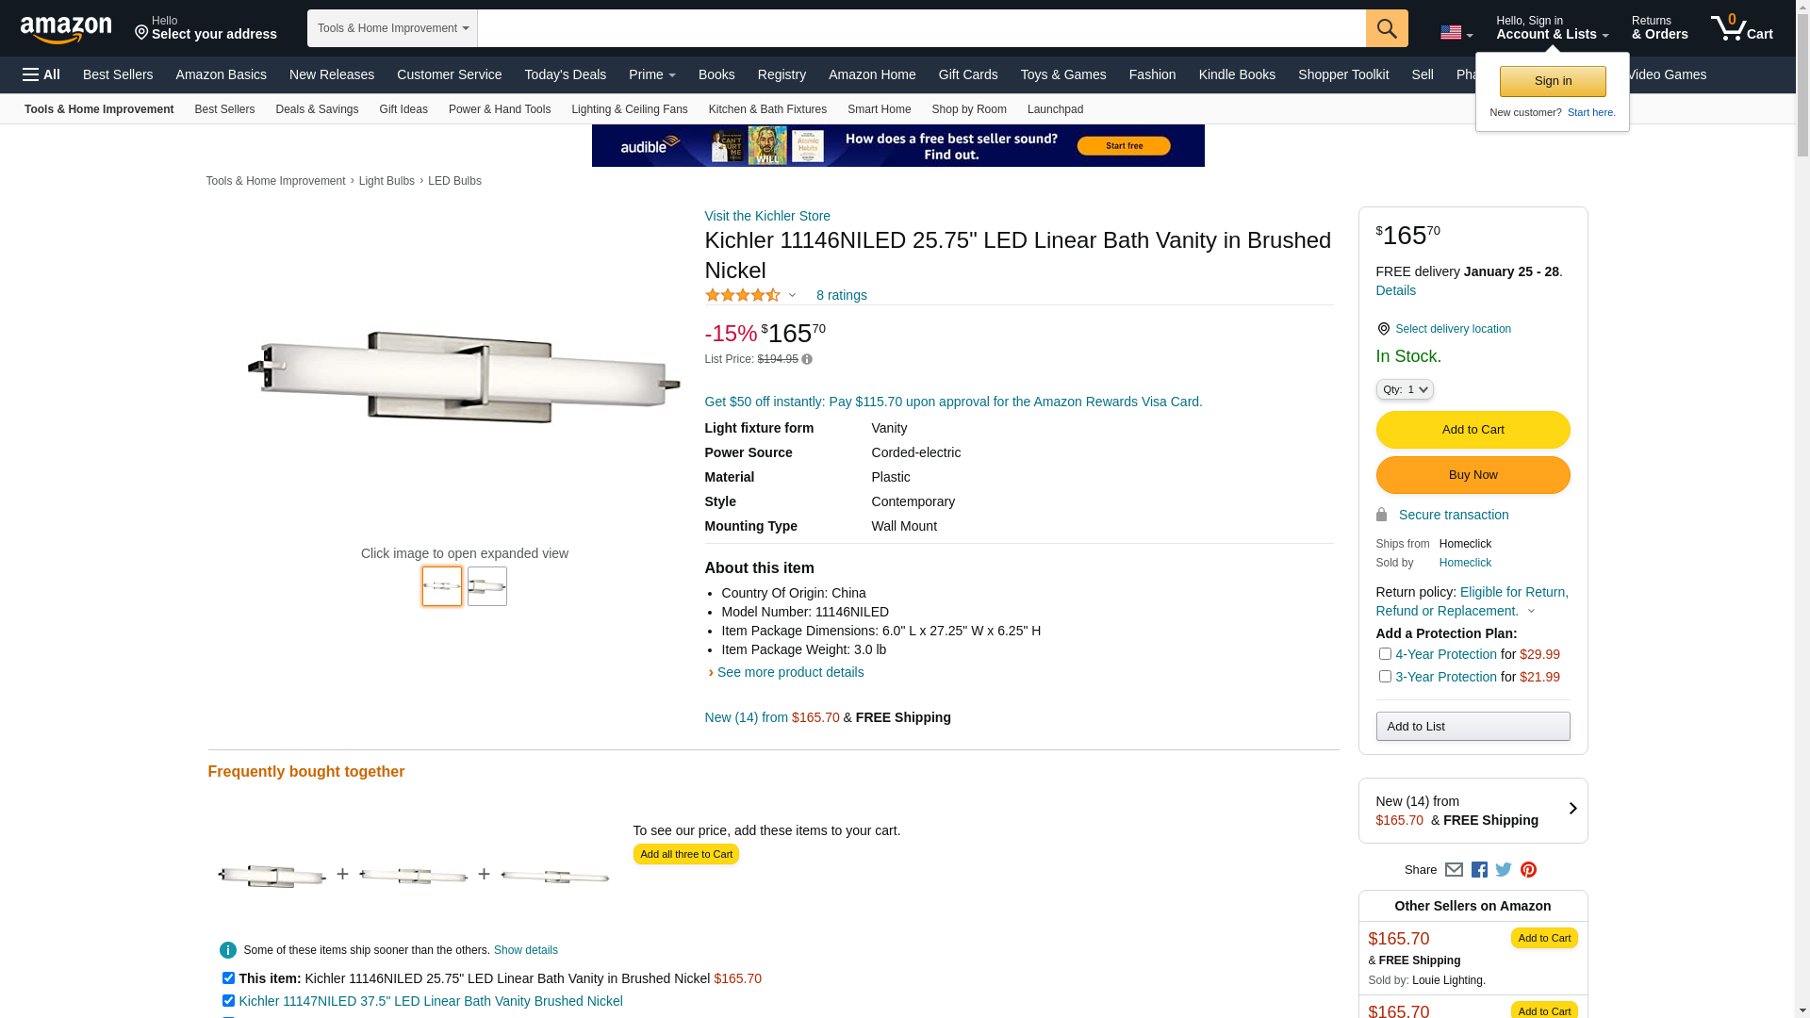Click the Add to Cart button

point(1473,430)
